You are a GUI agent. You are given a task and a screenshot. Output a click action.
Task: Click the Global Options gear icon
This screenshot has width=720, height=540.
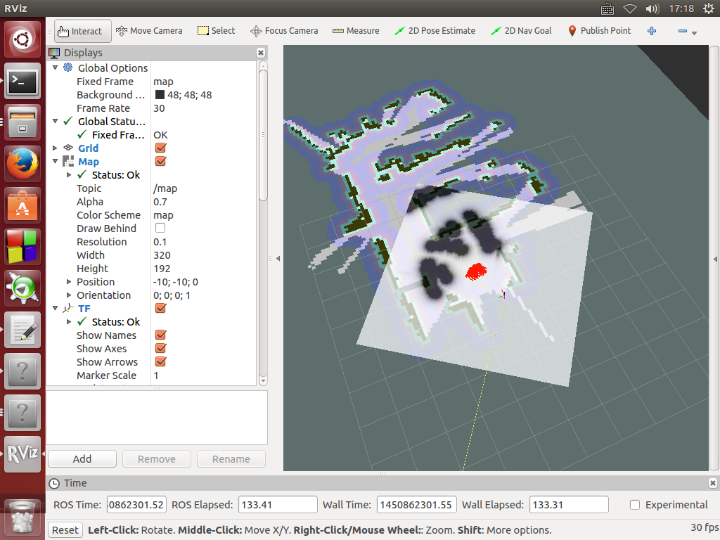coord(68,67)
